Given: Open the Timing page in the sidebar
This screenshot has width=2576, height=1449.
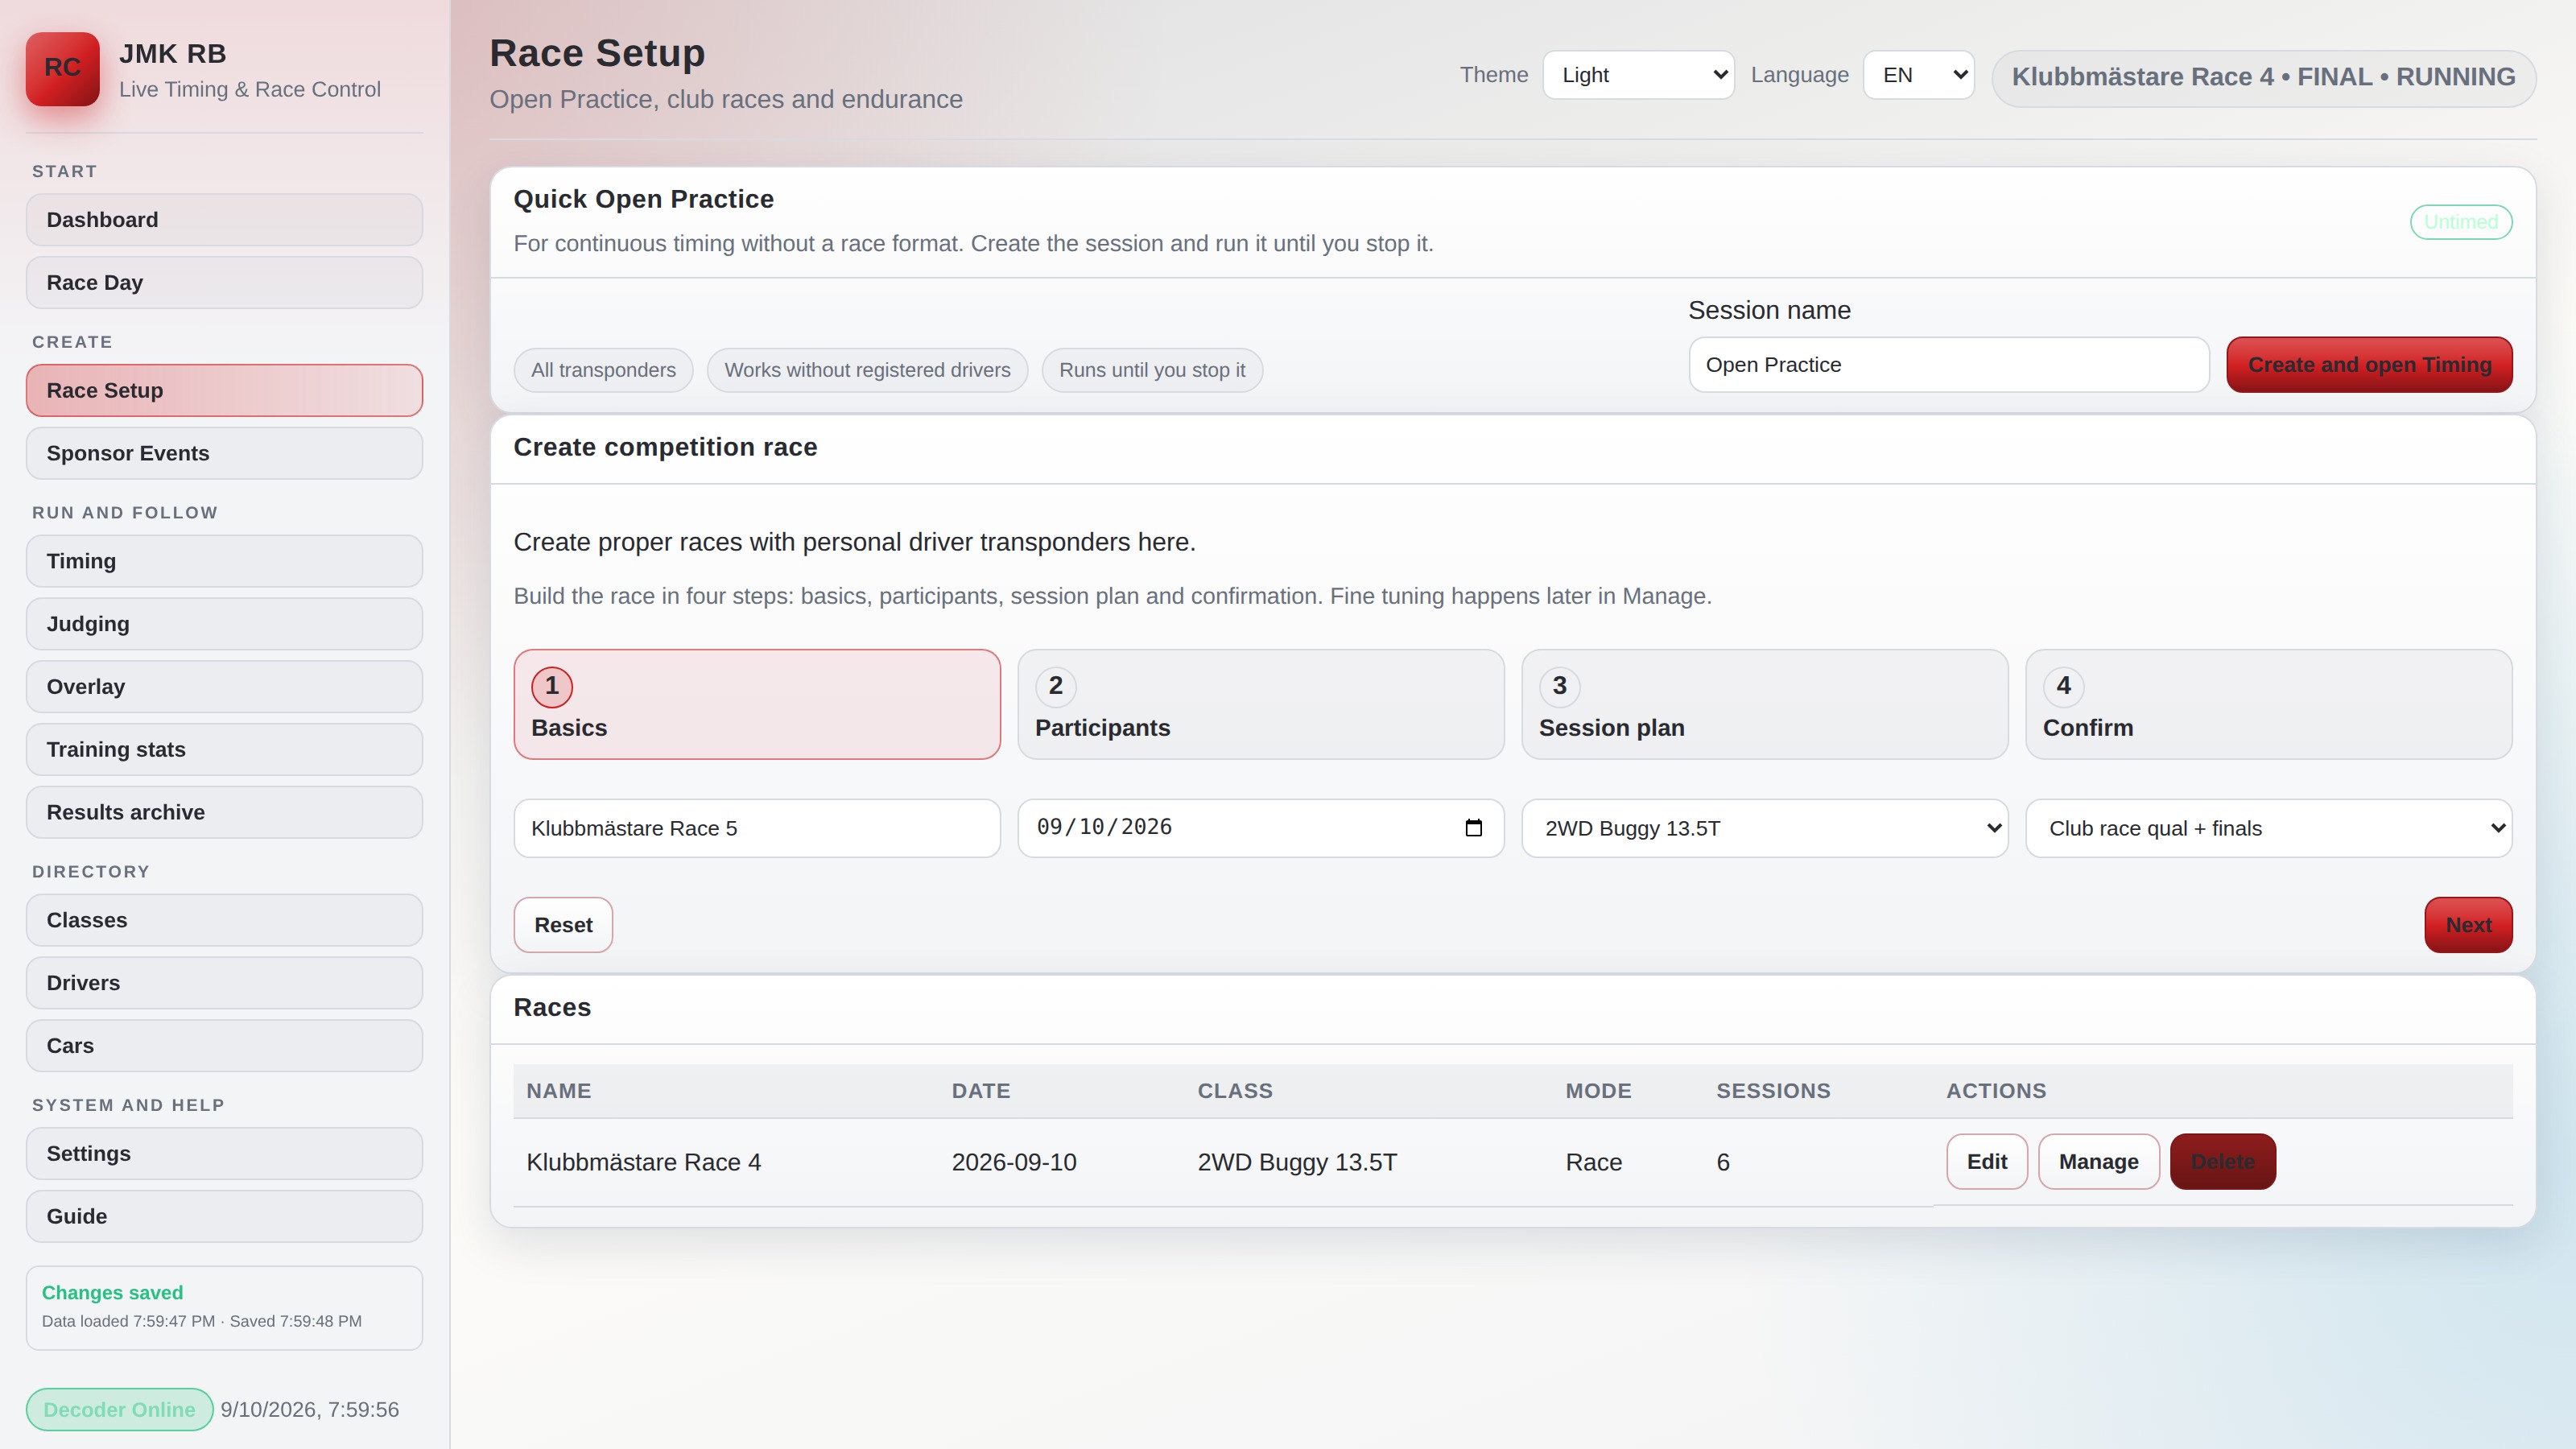Looking at the screenshot, I should pyautogui.click(x=224, y=561).
